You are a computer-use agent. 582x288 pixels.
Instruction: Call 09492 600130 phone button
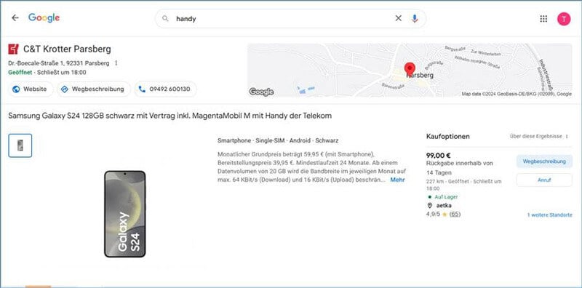[x=166, y=89]
